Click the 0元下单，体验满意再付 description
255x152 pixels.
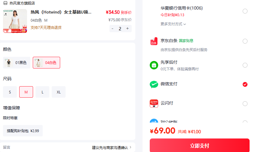click(x=180, y=69)
